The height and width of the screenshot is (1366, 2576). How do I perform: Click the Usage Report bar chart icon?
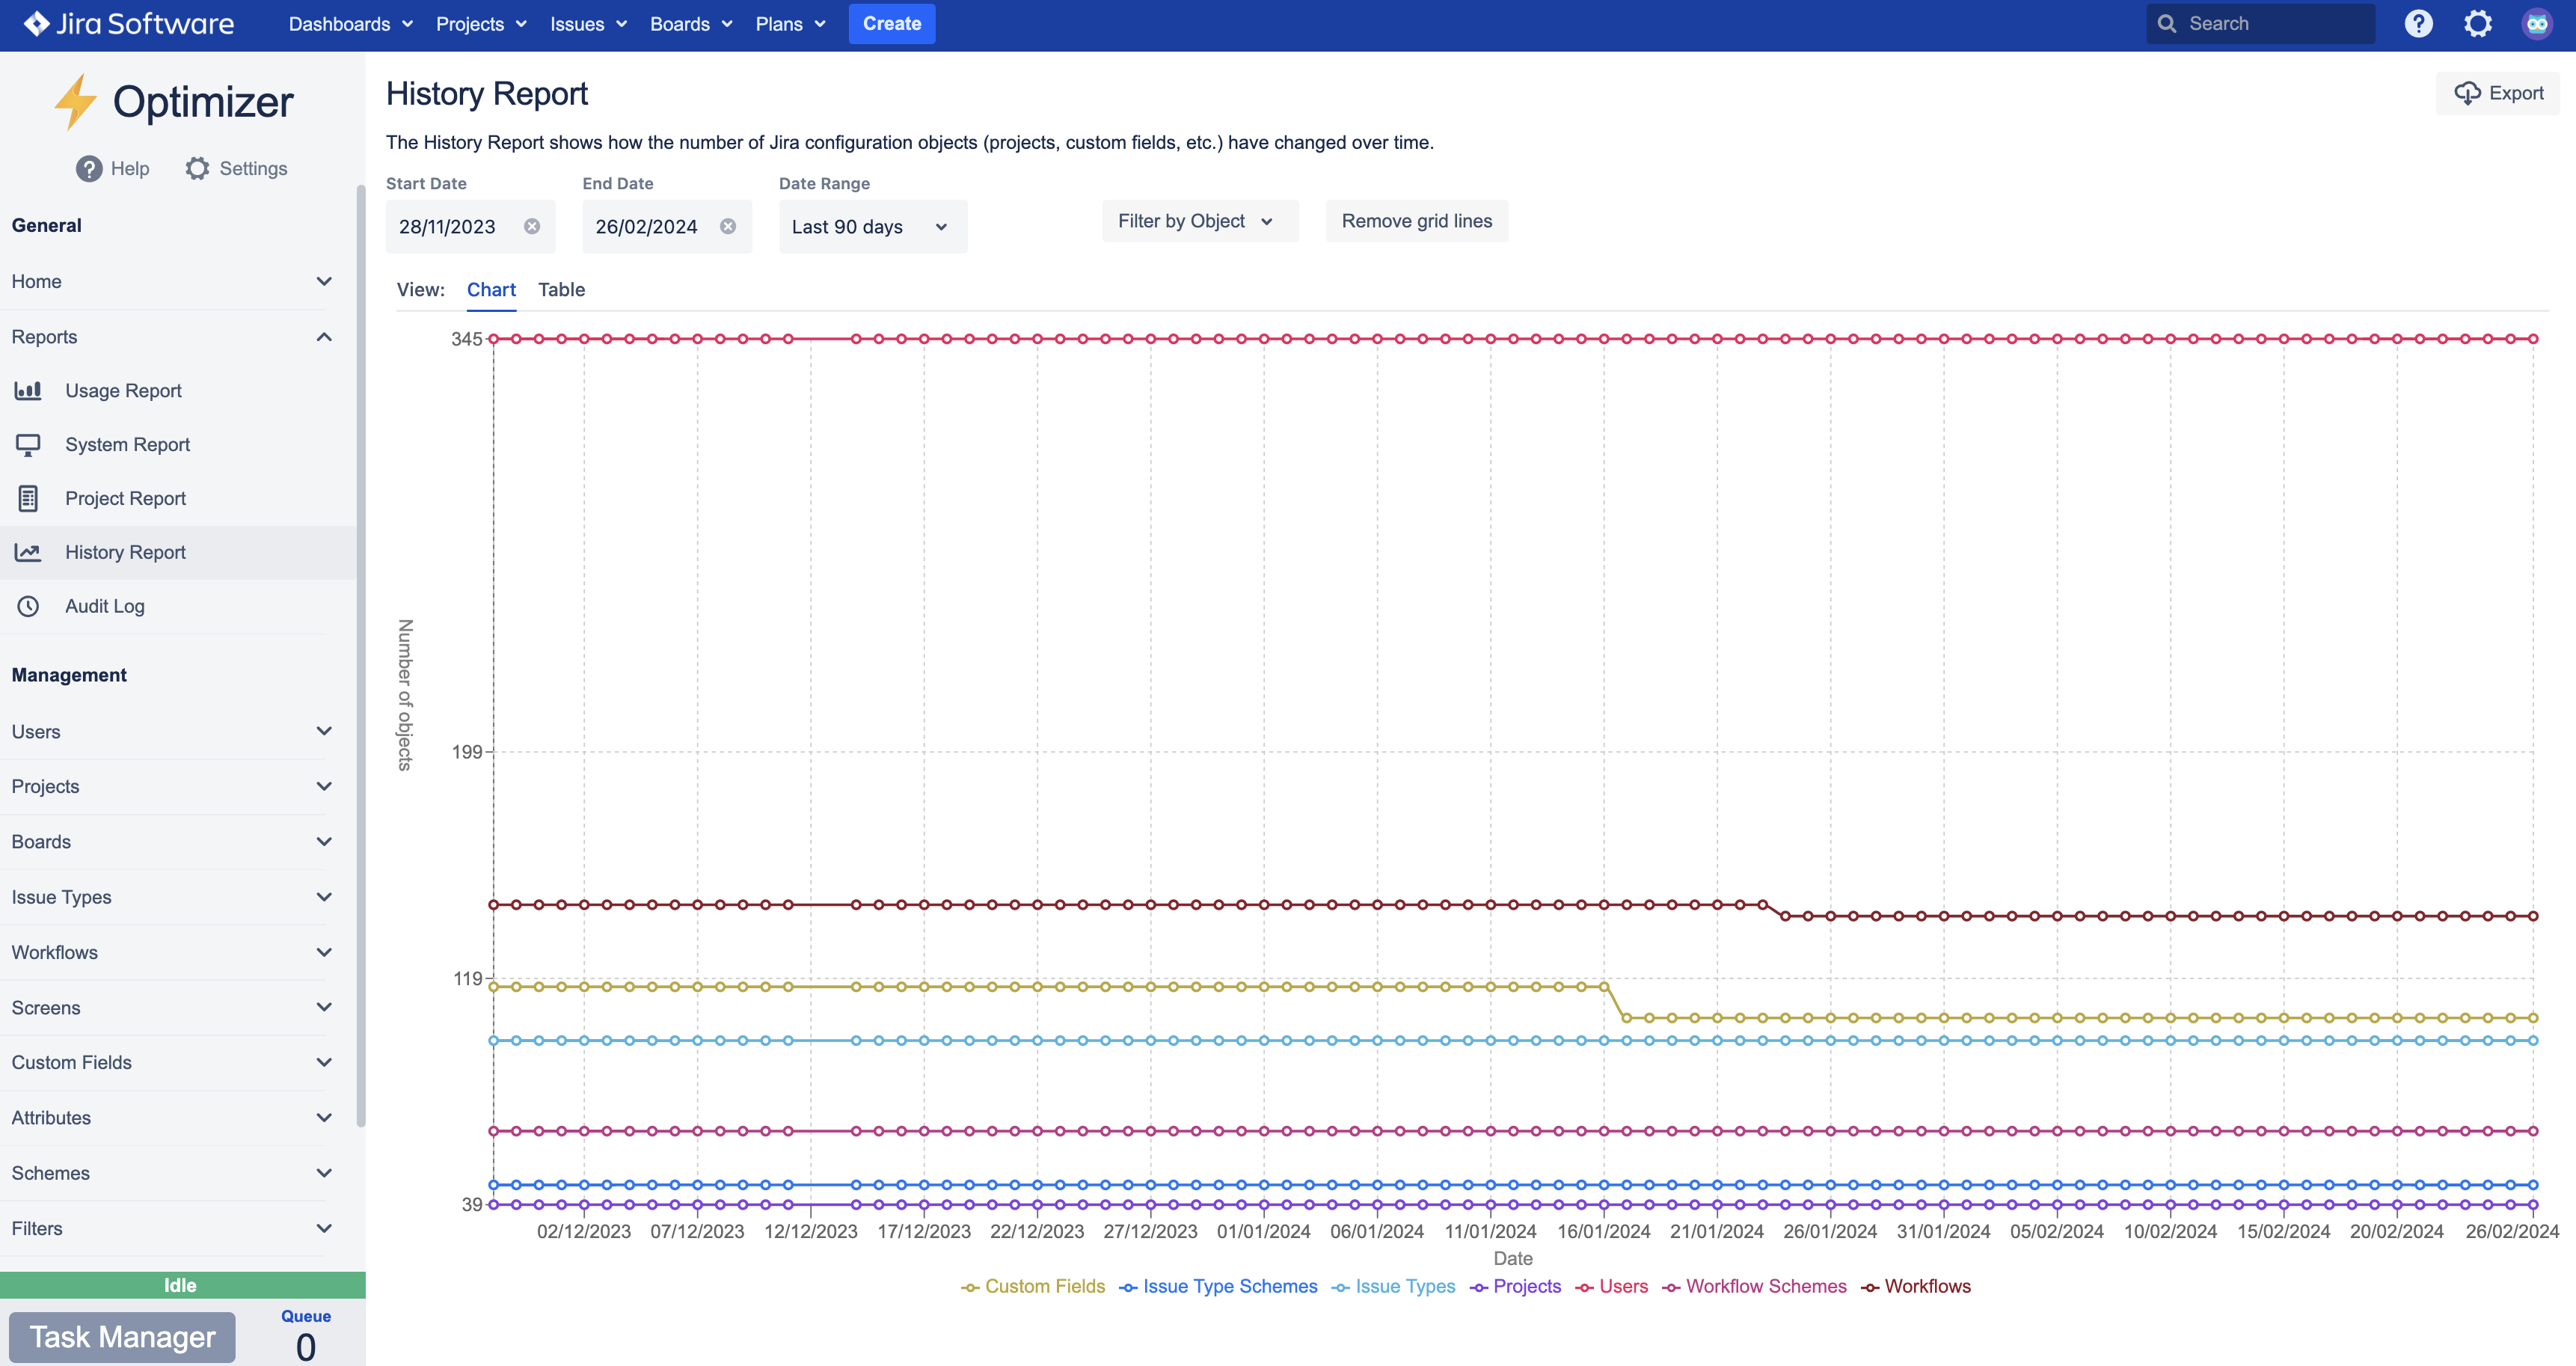point(28,390)
